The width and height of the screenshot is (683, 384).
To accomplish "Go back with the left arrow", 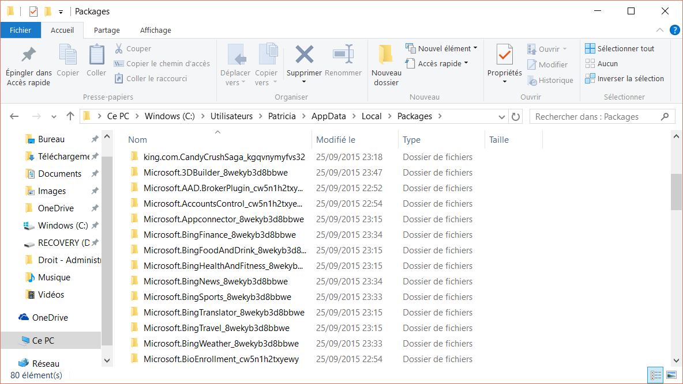I will click(14, 116).
